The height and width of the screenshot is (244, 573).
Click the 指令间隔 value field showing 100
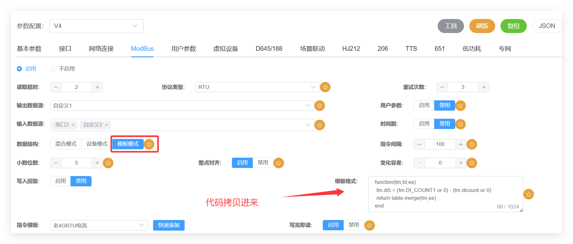440,144
